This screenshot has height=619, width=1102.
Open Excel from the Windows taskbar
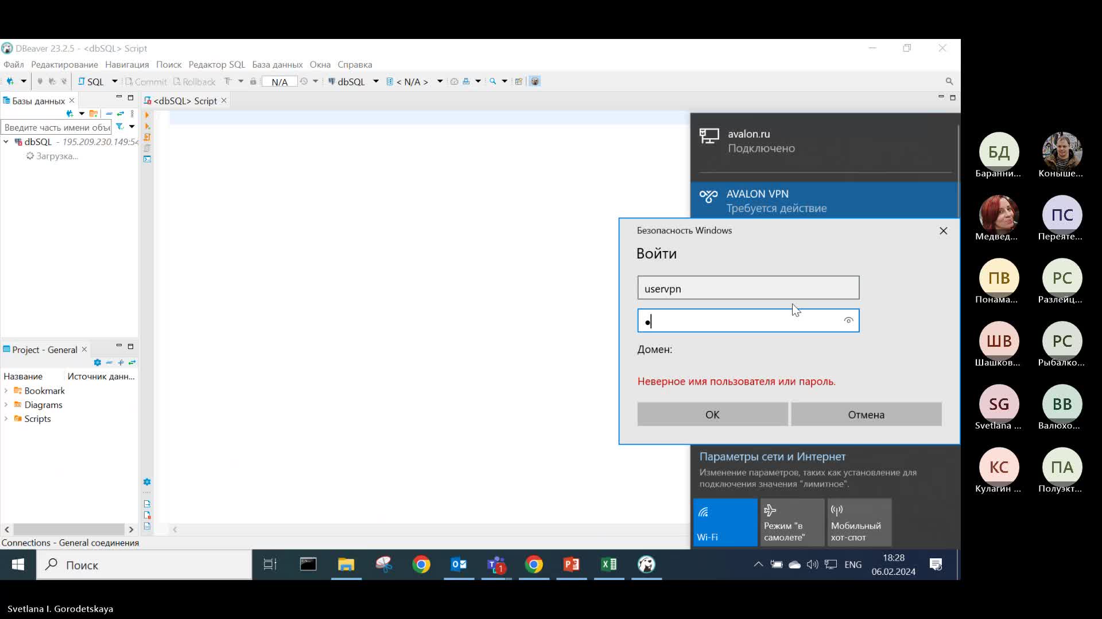[609, 565]
